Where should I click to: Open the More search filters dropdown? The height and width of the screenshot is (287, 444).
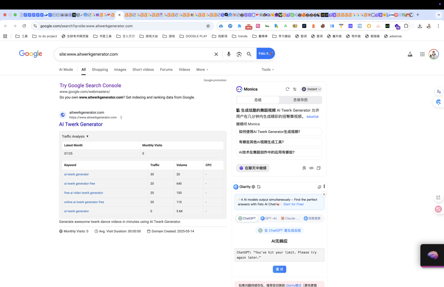click(202, 69)
